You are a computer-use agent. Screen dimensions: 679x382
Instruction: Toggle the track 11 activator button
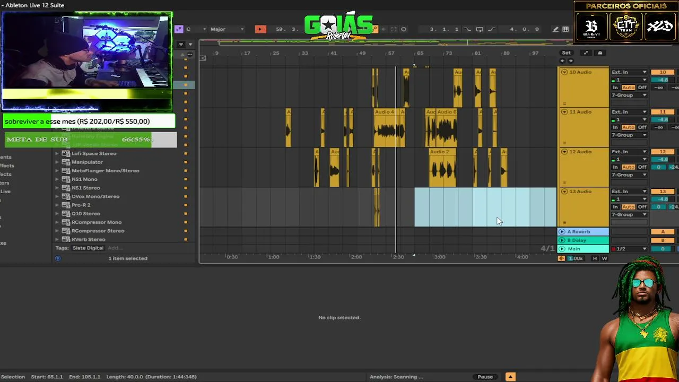663,112
